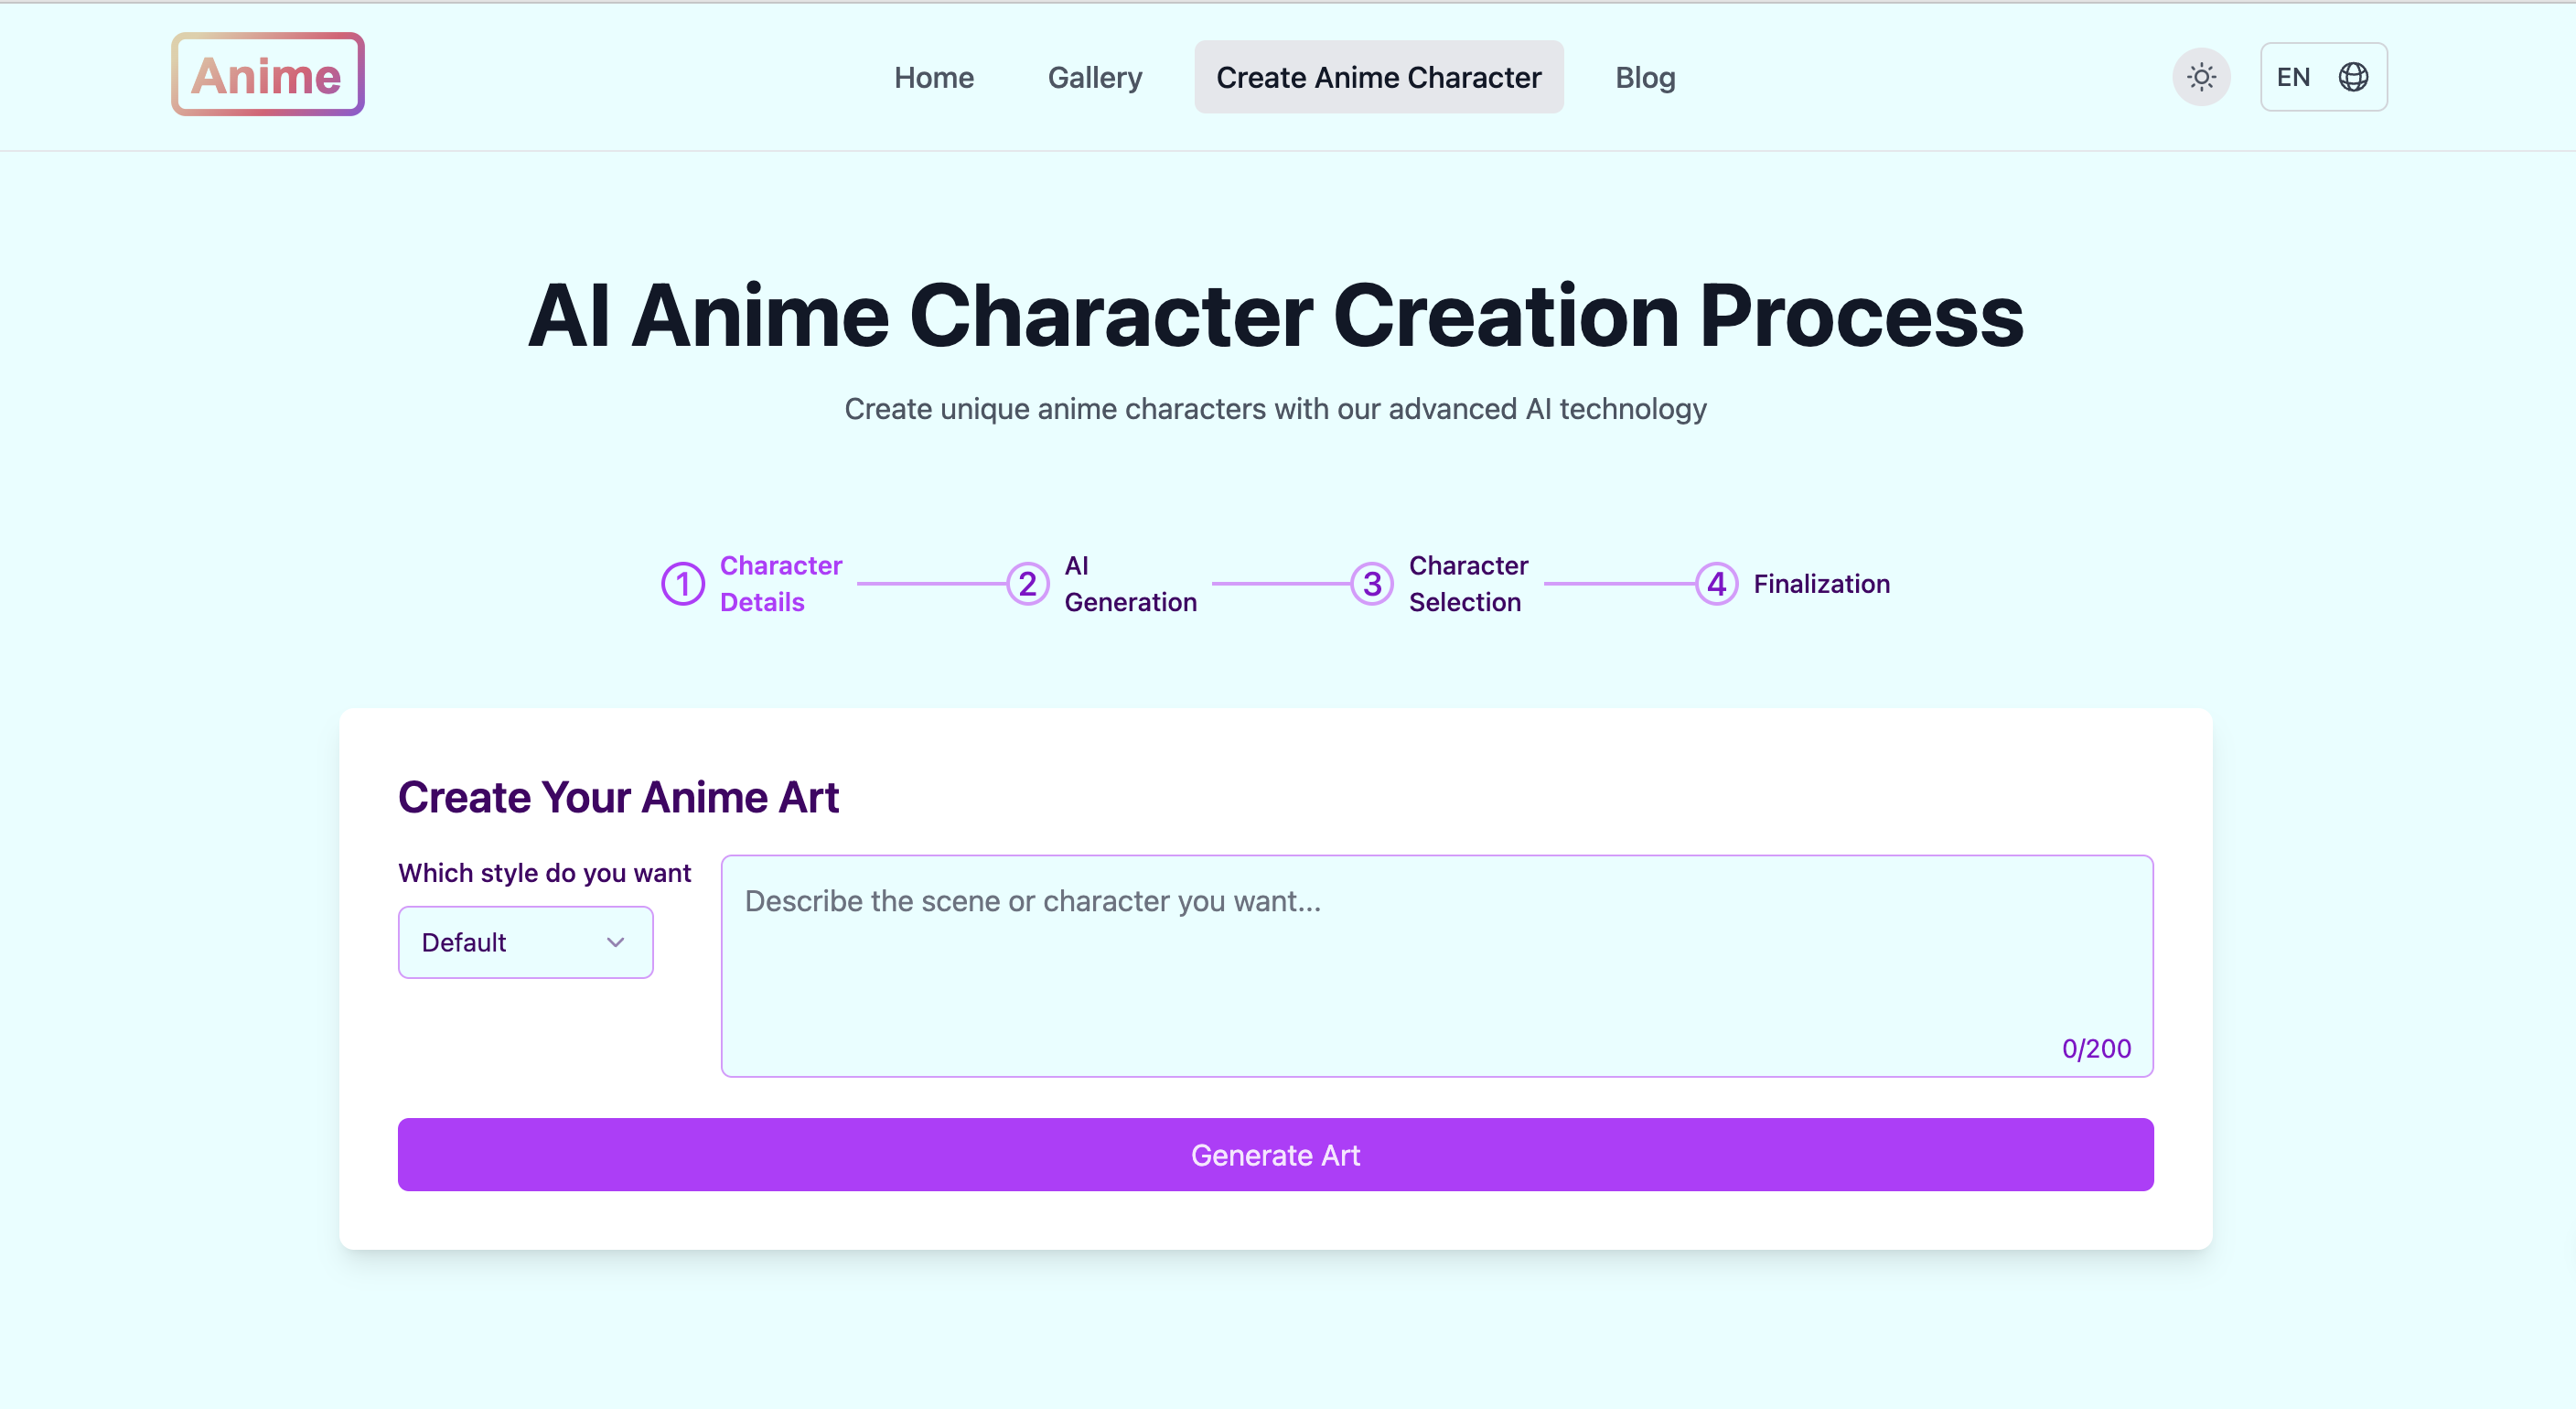2576x1409 pixels.
Task: Open the Blog section
Action: point(1645,76)
